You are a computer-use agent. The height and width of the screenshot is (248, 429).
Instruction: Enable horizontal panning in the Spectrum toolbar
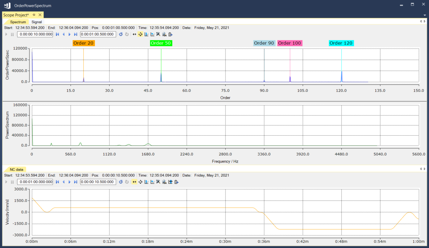pos(134,34)
